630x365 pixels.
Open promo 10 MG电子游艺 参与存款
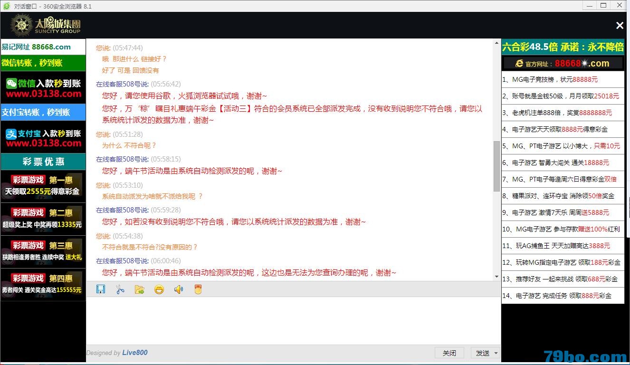coord(563,229)
